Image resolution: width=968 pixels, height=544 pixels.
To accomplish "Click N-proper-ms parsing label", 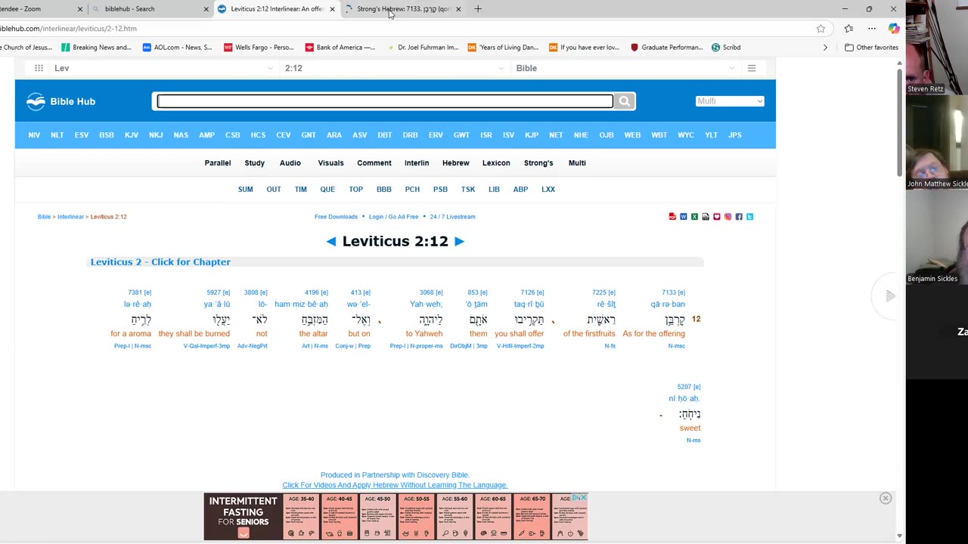I will 427,346.
